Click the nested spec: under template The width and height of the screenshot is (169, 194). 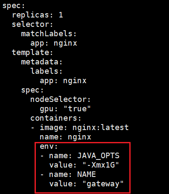point(32,90)
